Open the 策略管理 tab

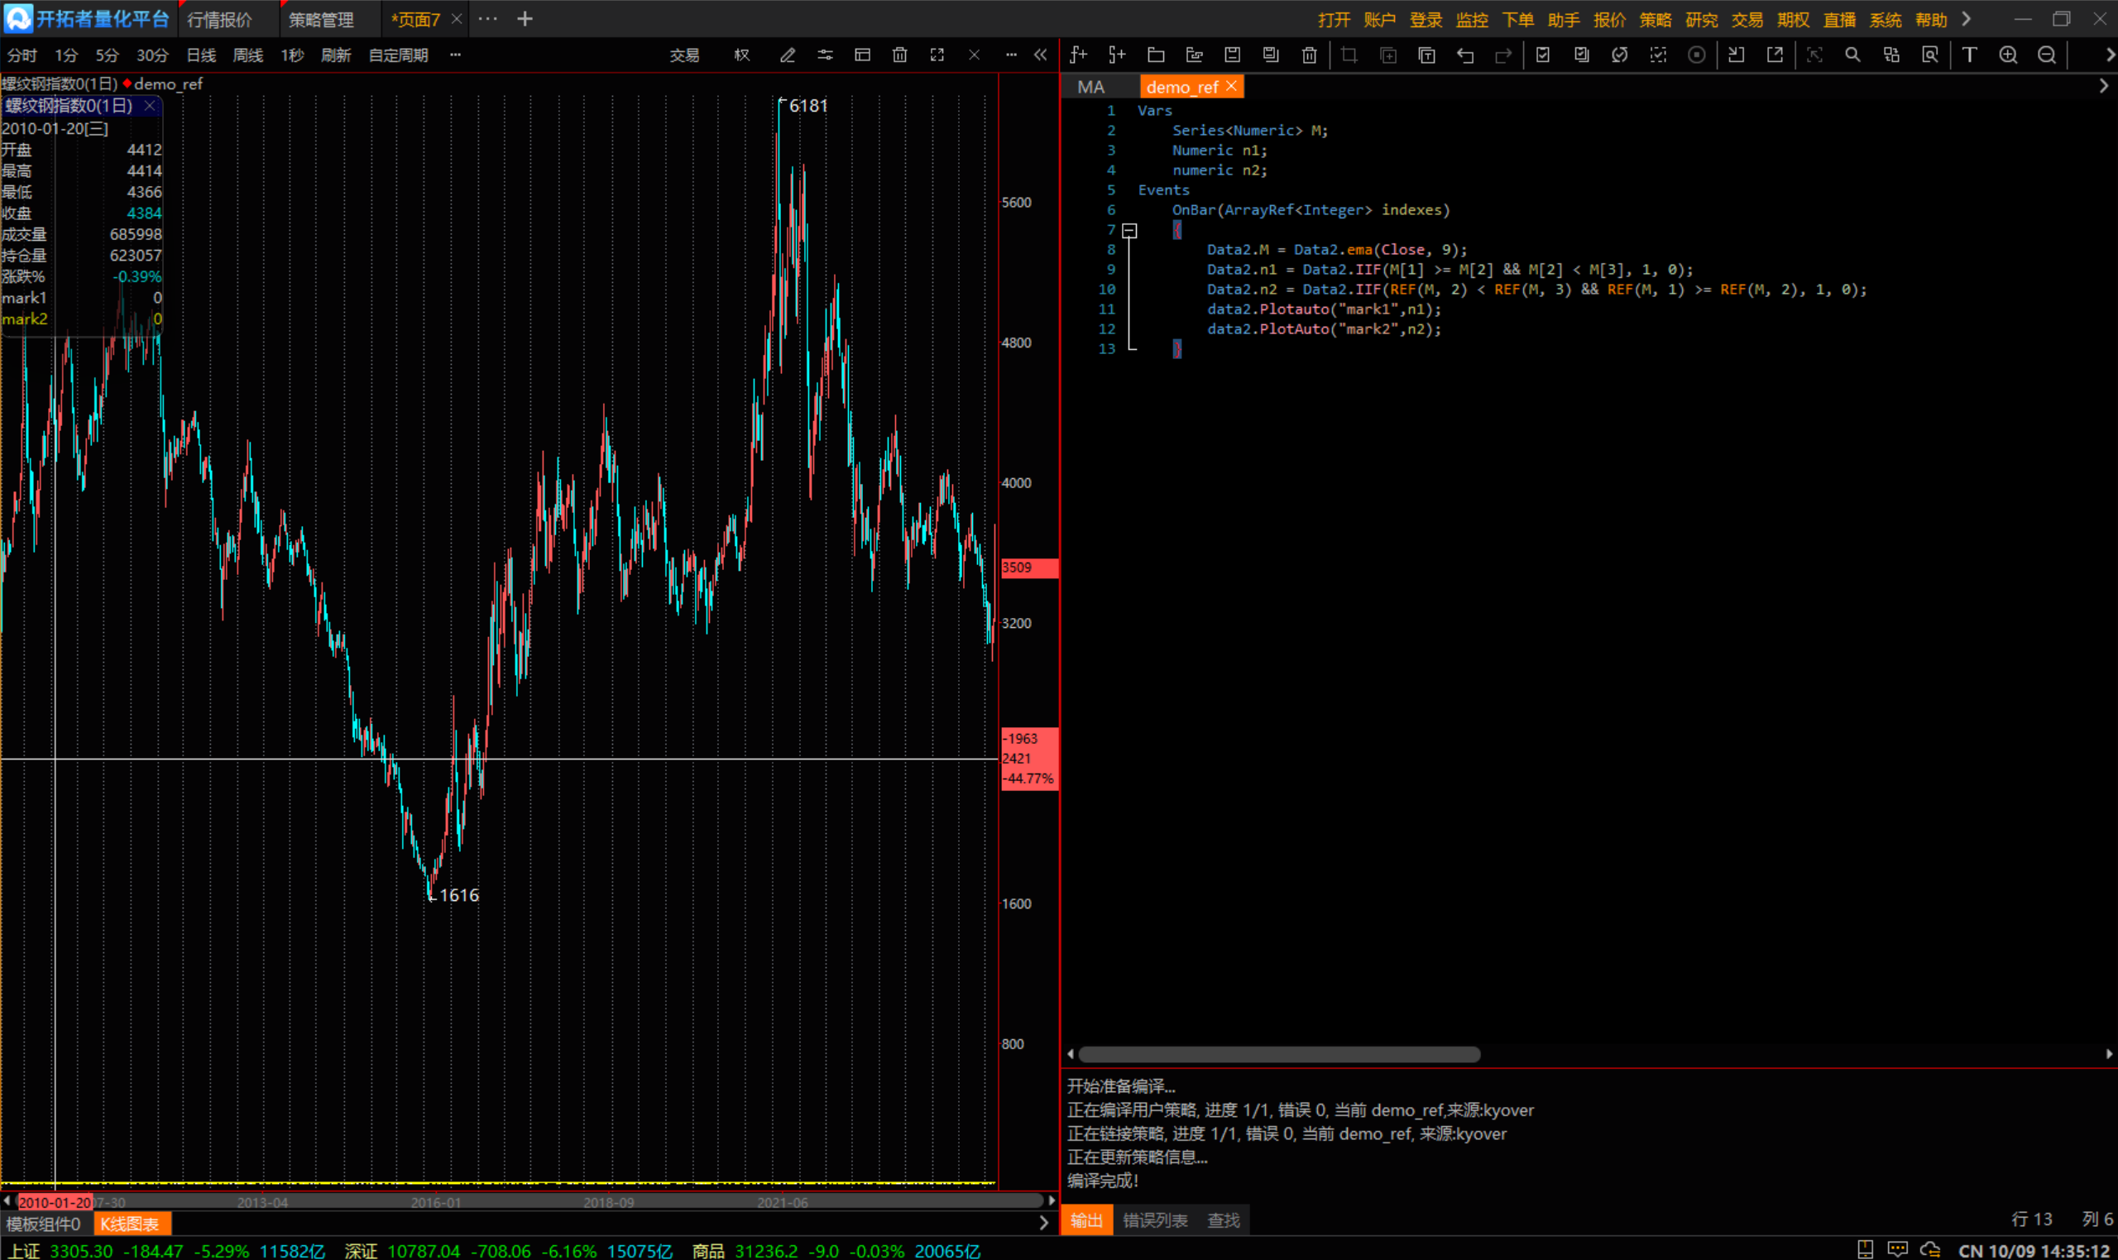coord(321,20)
